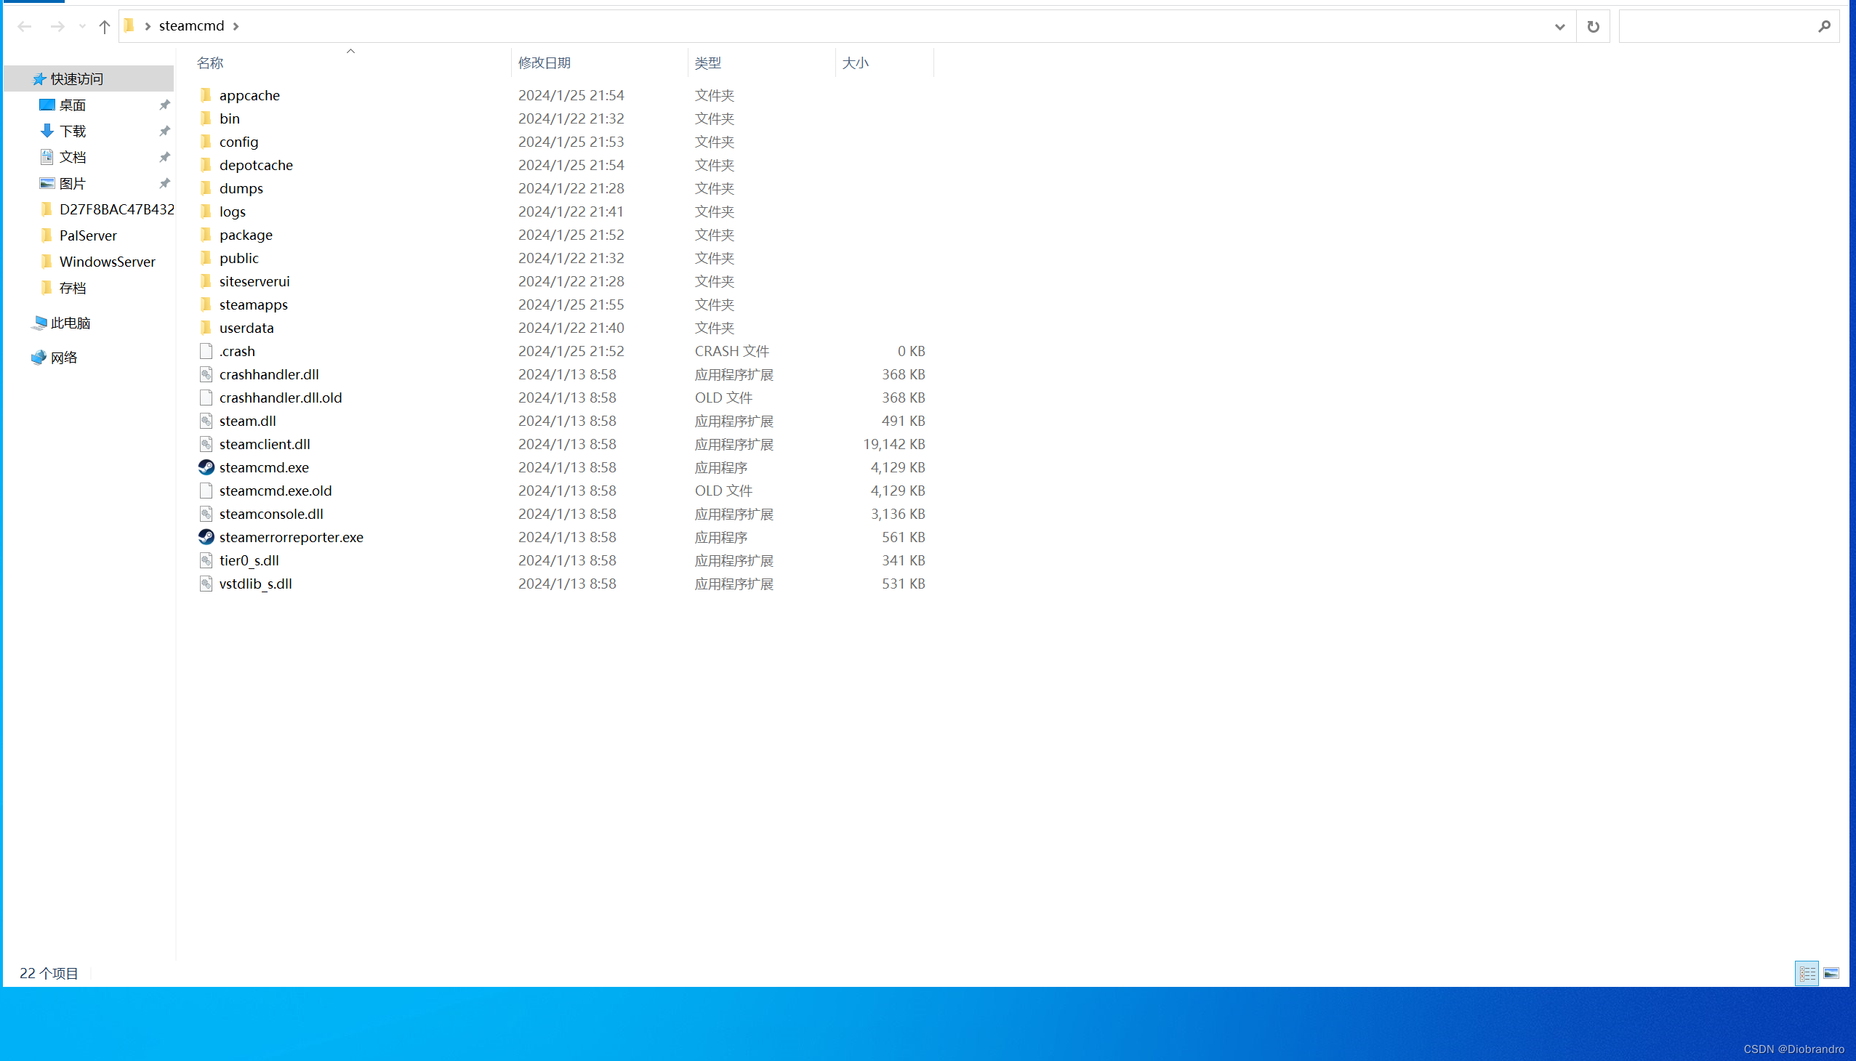The width and height of the screenshot is (1856, 1061).
Task: Sort files by 修改日期 column
Action: pos(544,62)
